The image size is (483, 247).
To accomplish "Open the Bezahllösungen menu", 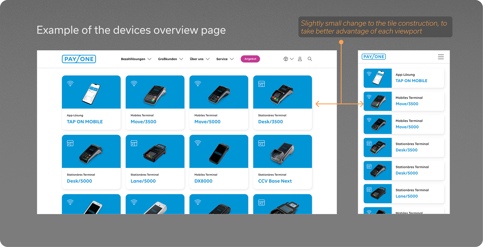I will 133,59.
